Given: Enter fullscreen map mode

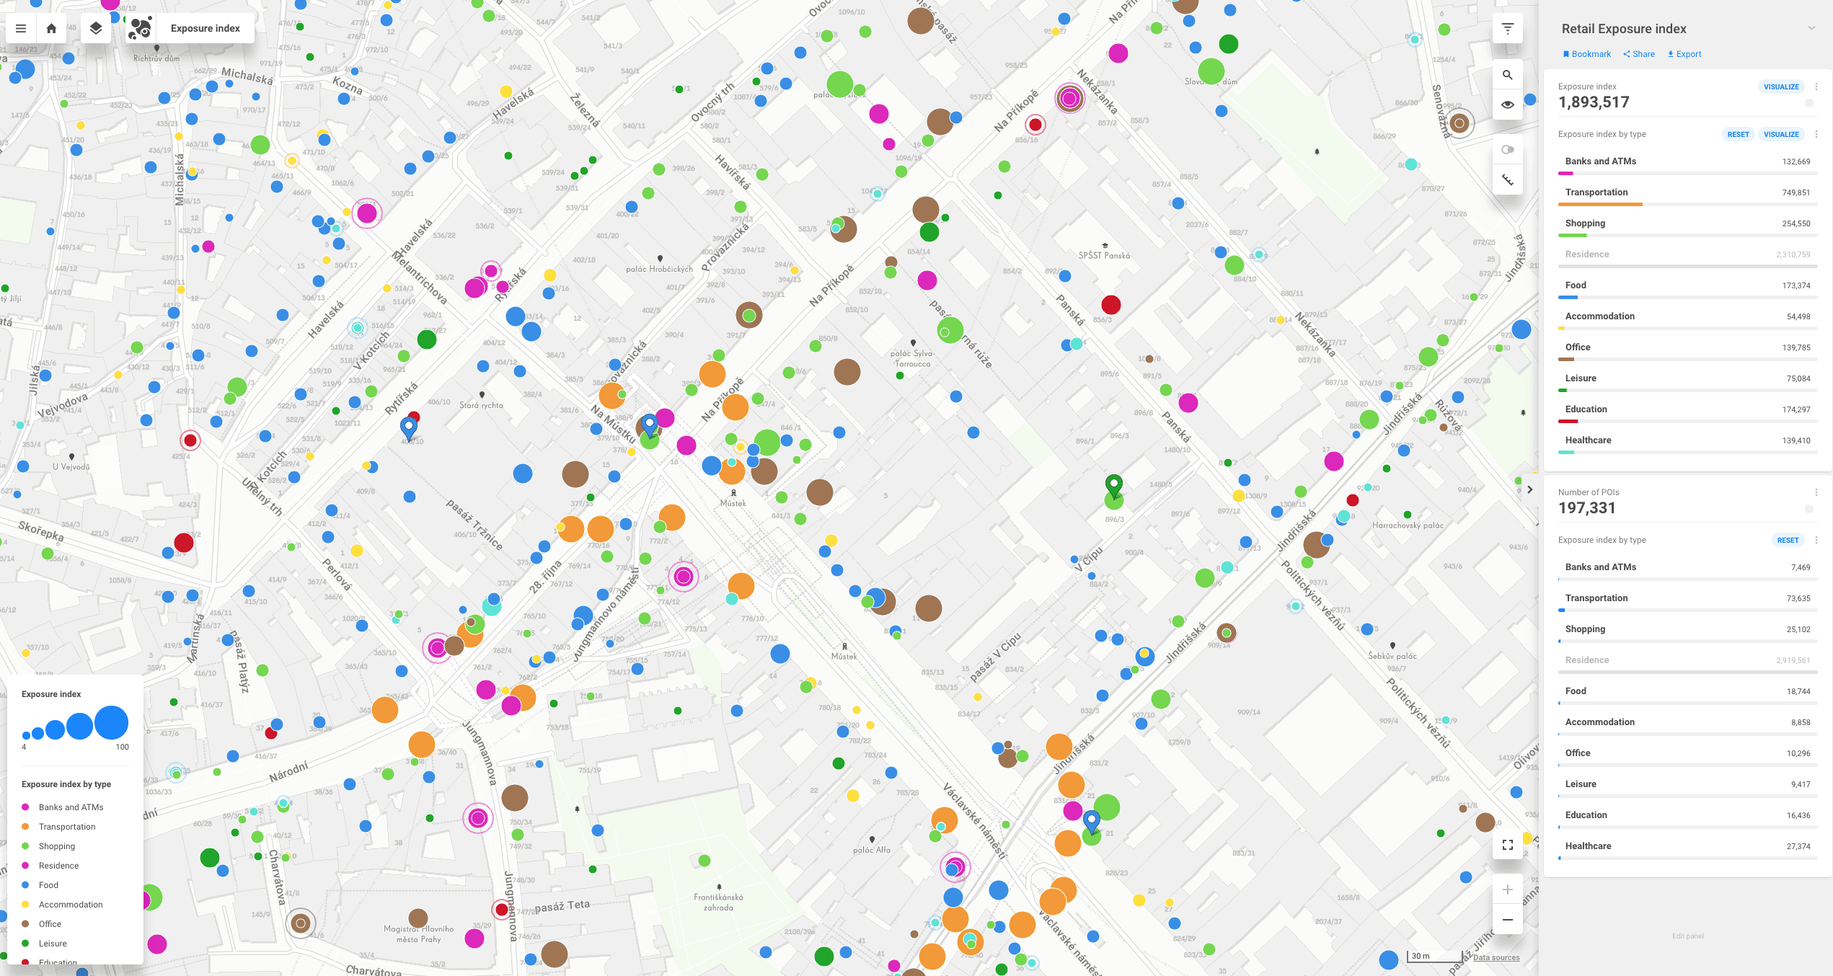Looking at the screenshot, I should (1507, 845).
